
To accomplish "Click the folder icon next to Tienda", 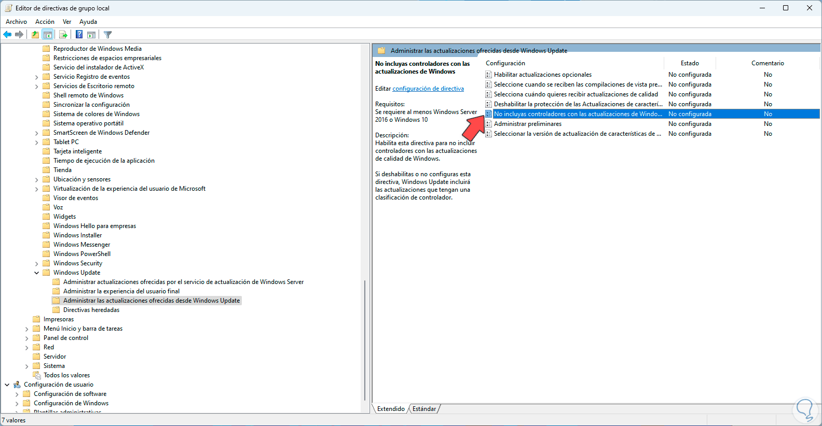I will [46, 170].
